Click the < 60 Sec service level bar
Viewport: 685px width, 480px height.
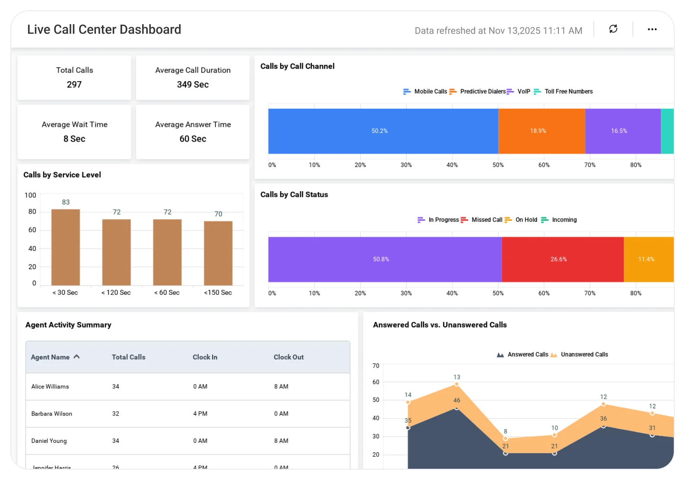167,252
